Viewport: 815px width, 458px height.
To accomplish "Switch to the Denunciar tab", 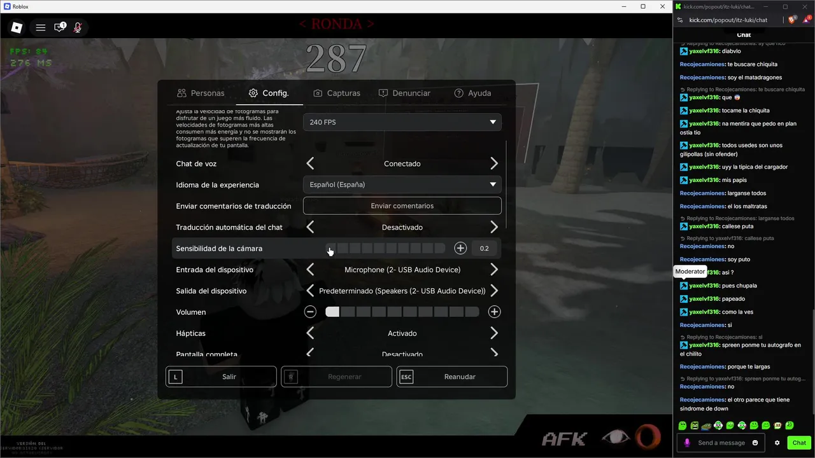I will (404, 93).
